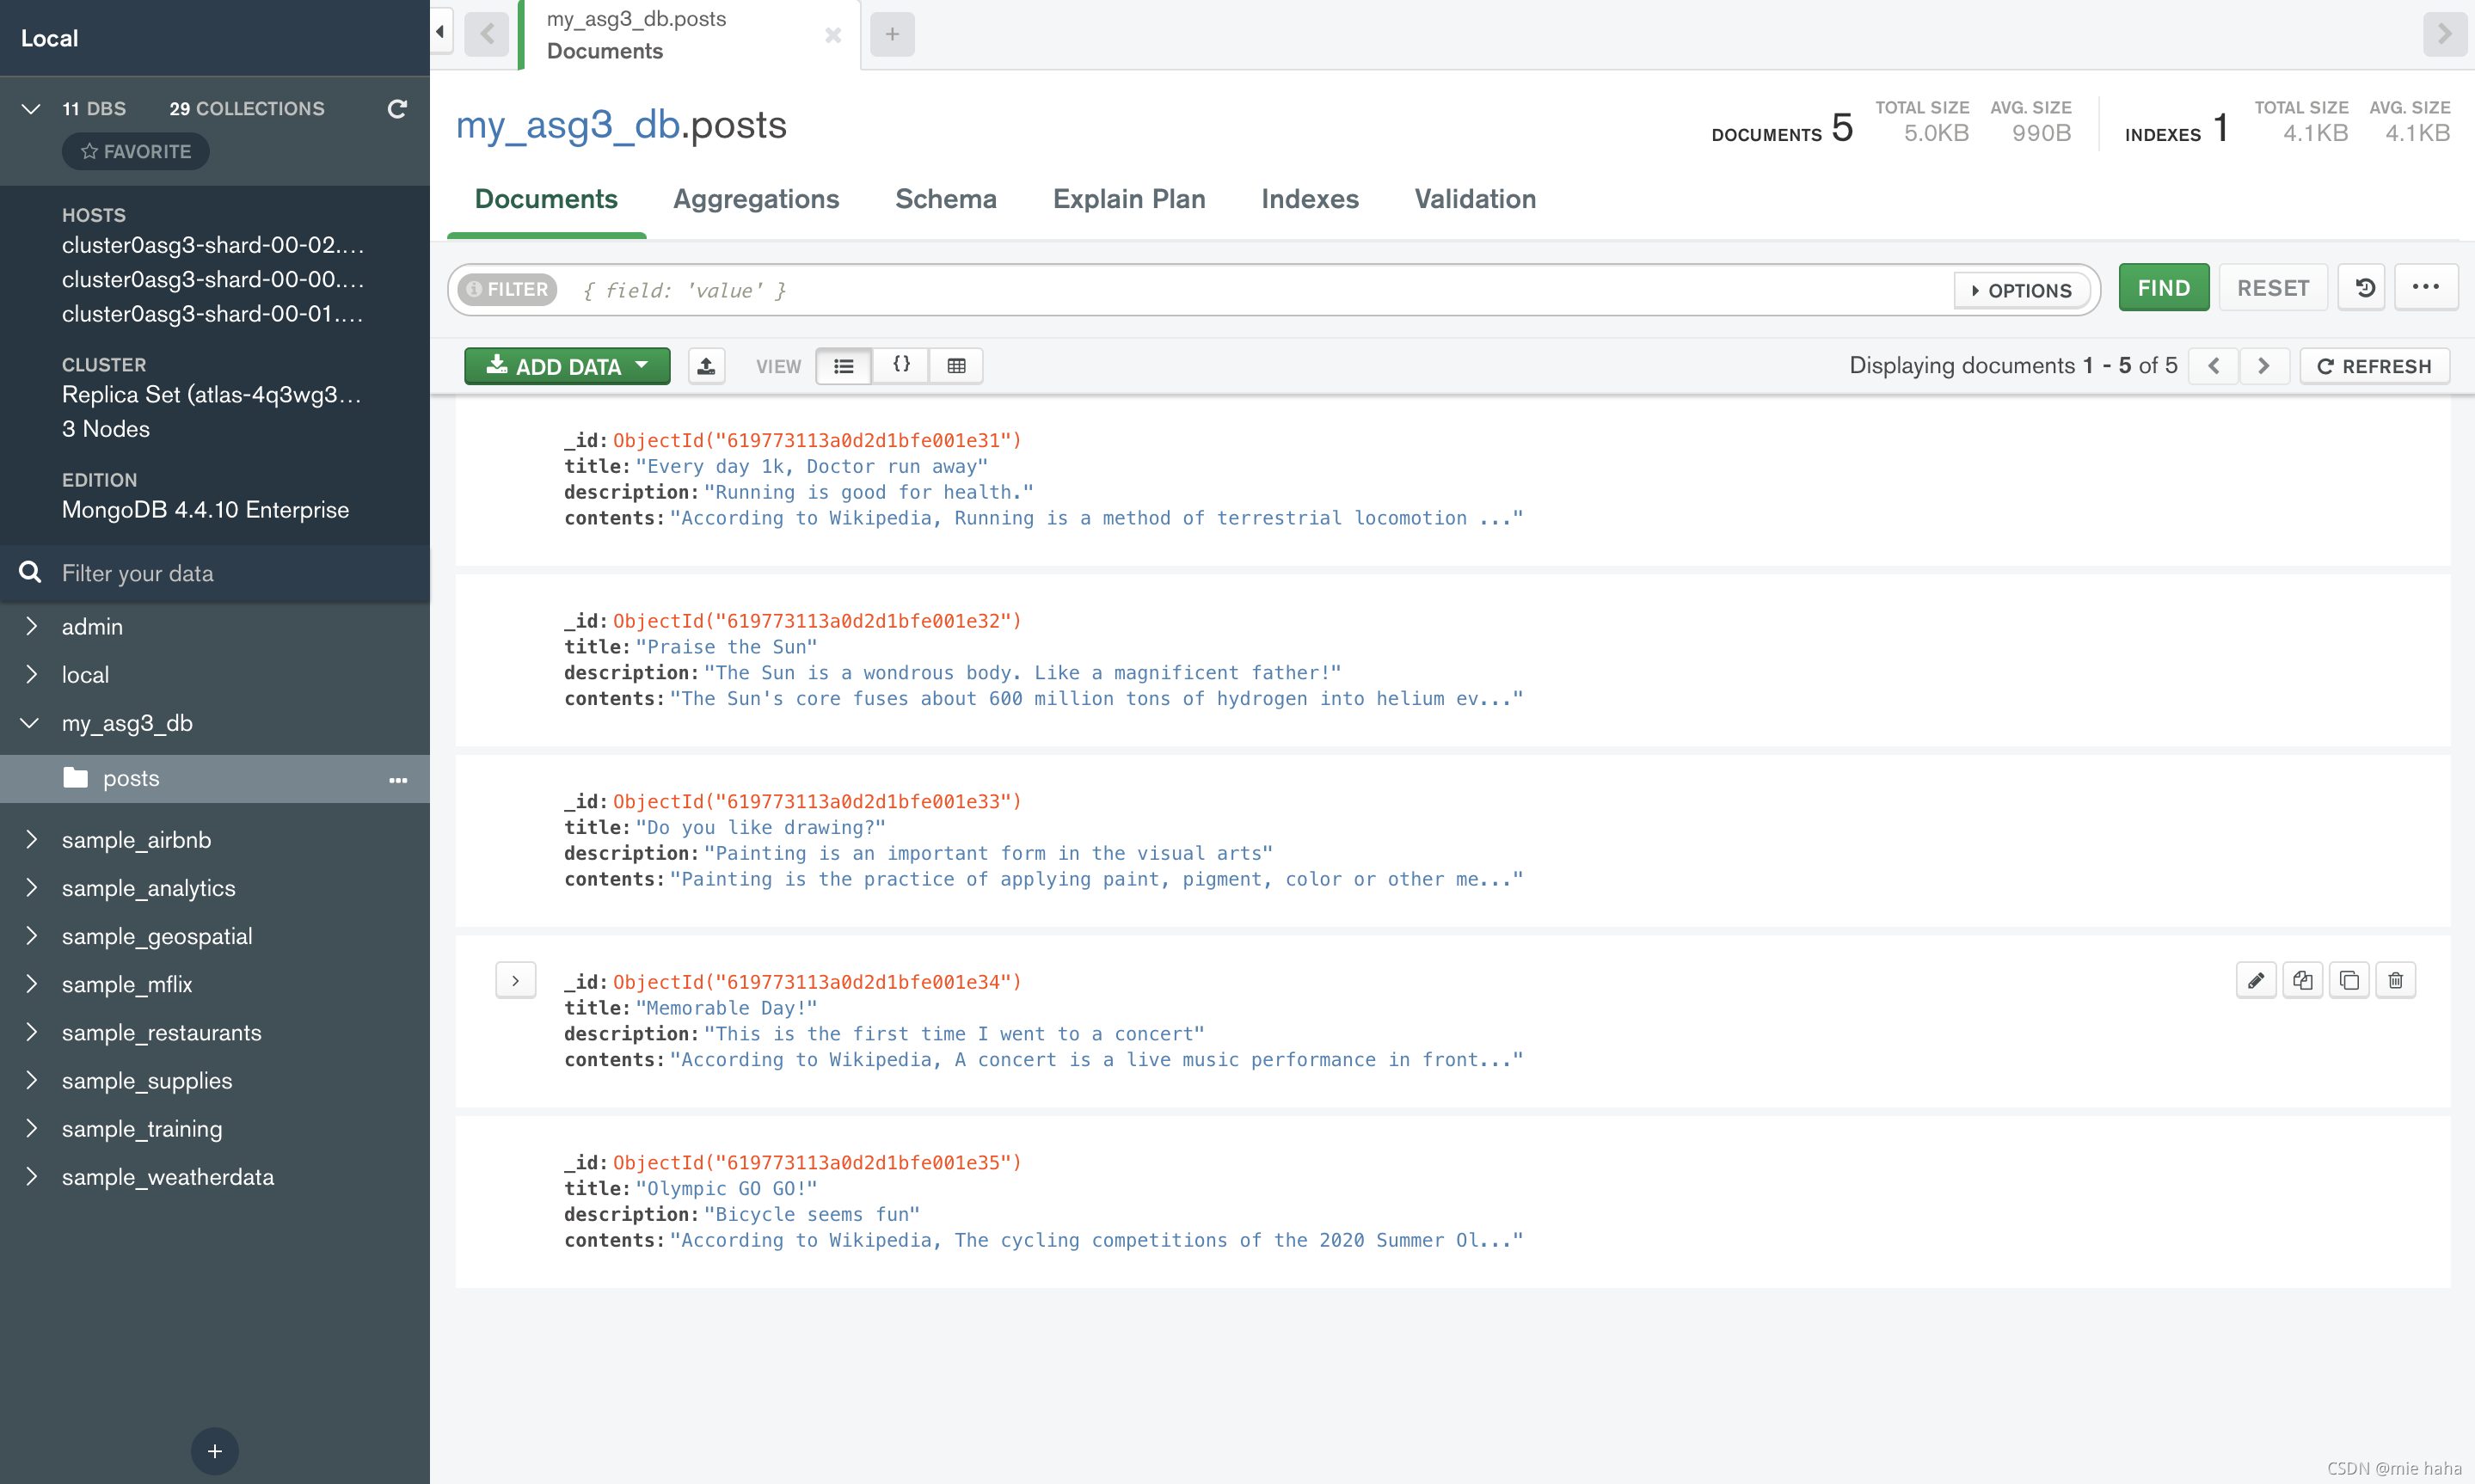Switch to JSON view
Viewport: 2475px width, 1484px height.
point(900,366)
